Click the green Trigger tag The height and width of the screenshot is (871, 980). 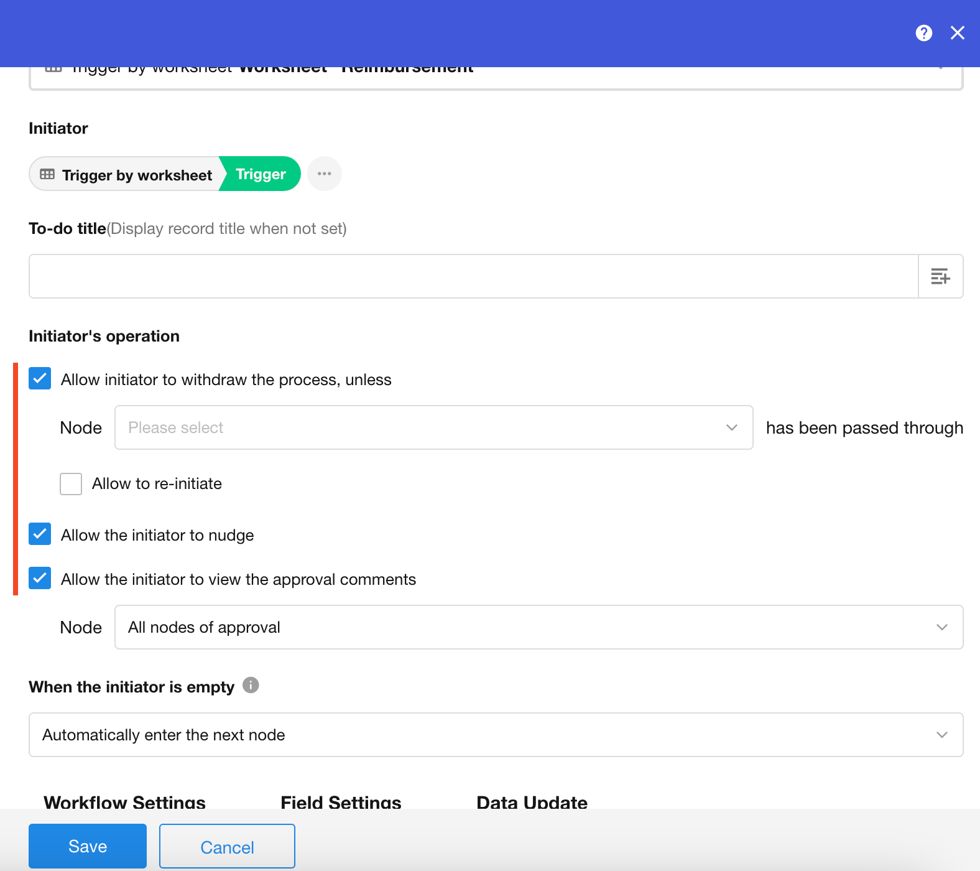coord(261,174)
